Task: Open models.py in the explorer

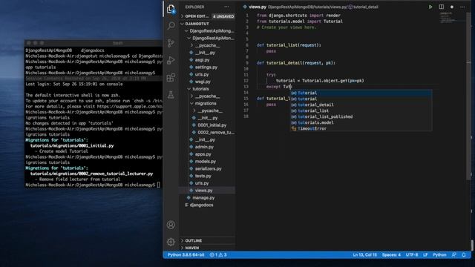Action: pyautogui.click(x=205, y=162)
